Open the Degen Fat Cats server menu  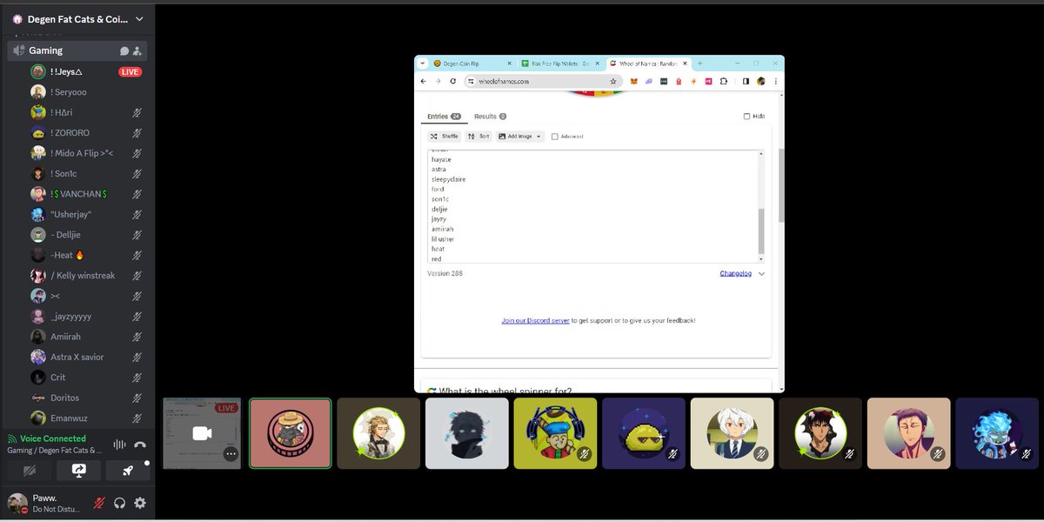coord(78,18)
